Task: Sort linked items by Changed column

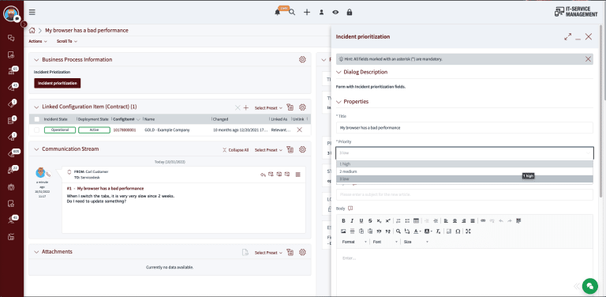Action: pos(221,119)
